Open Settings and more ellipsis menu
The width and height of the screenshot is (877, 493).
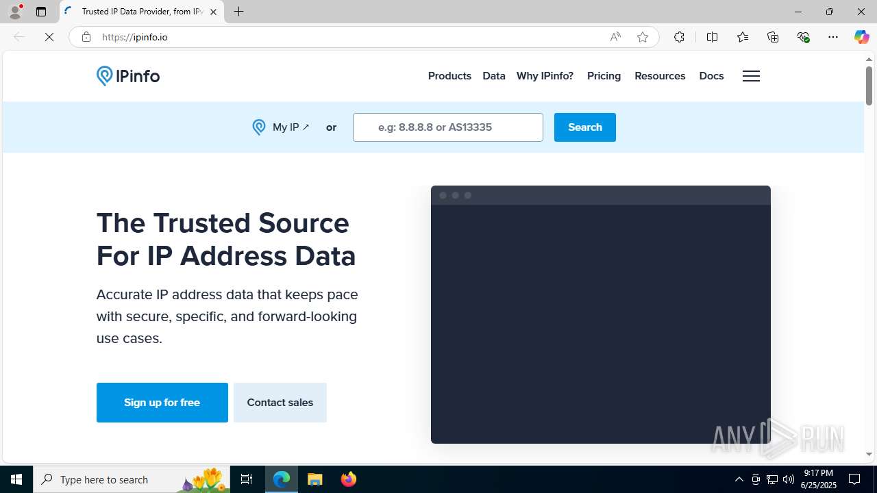tap(833, 37)
